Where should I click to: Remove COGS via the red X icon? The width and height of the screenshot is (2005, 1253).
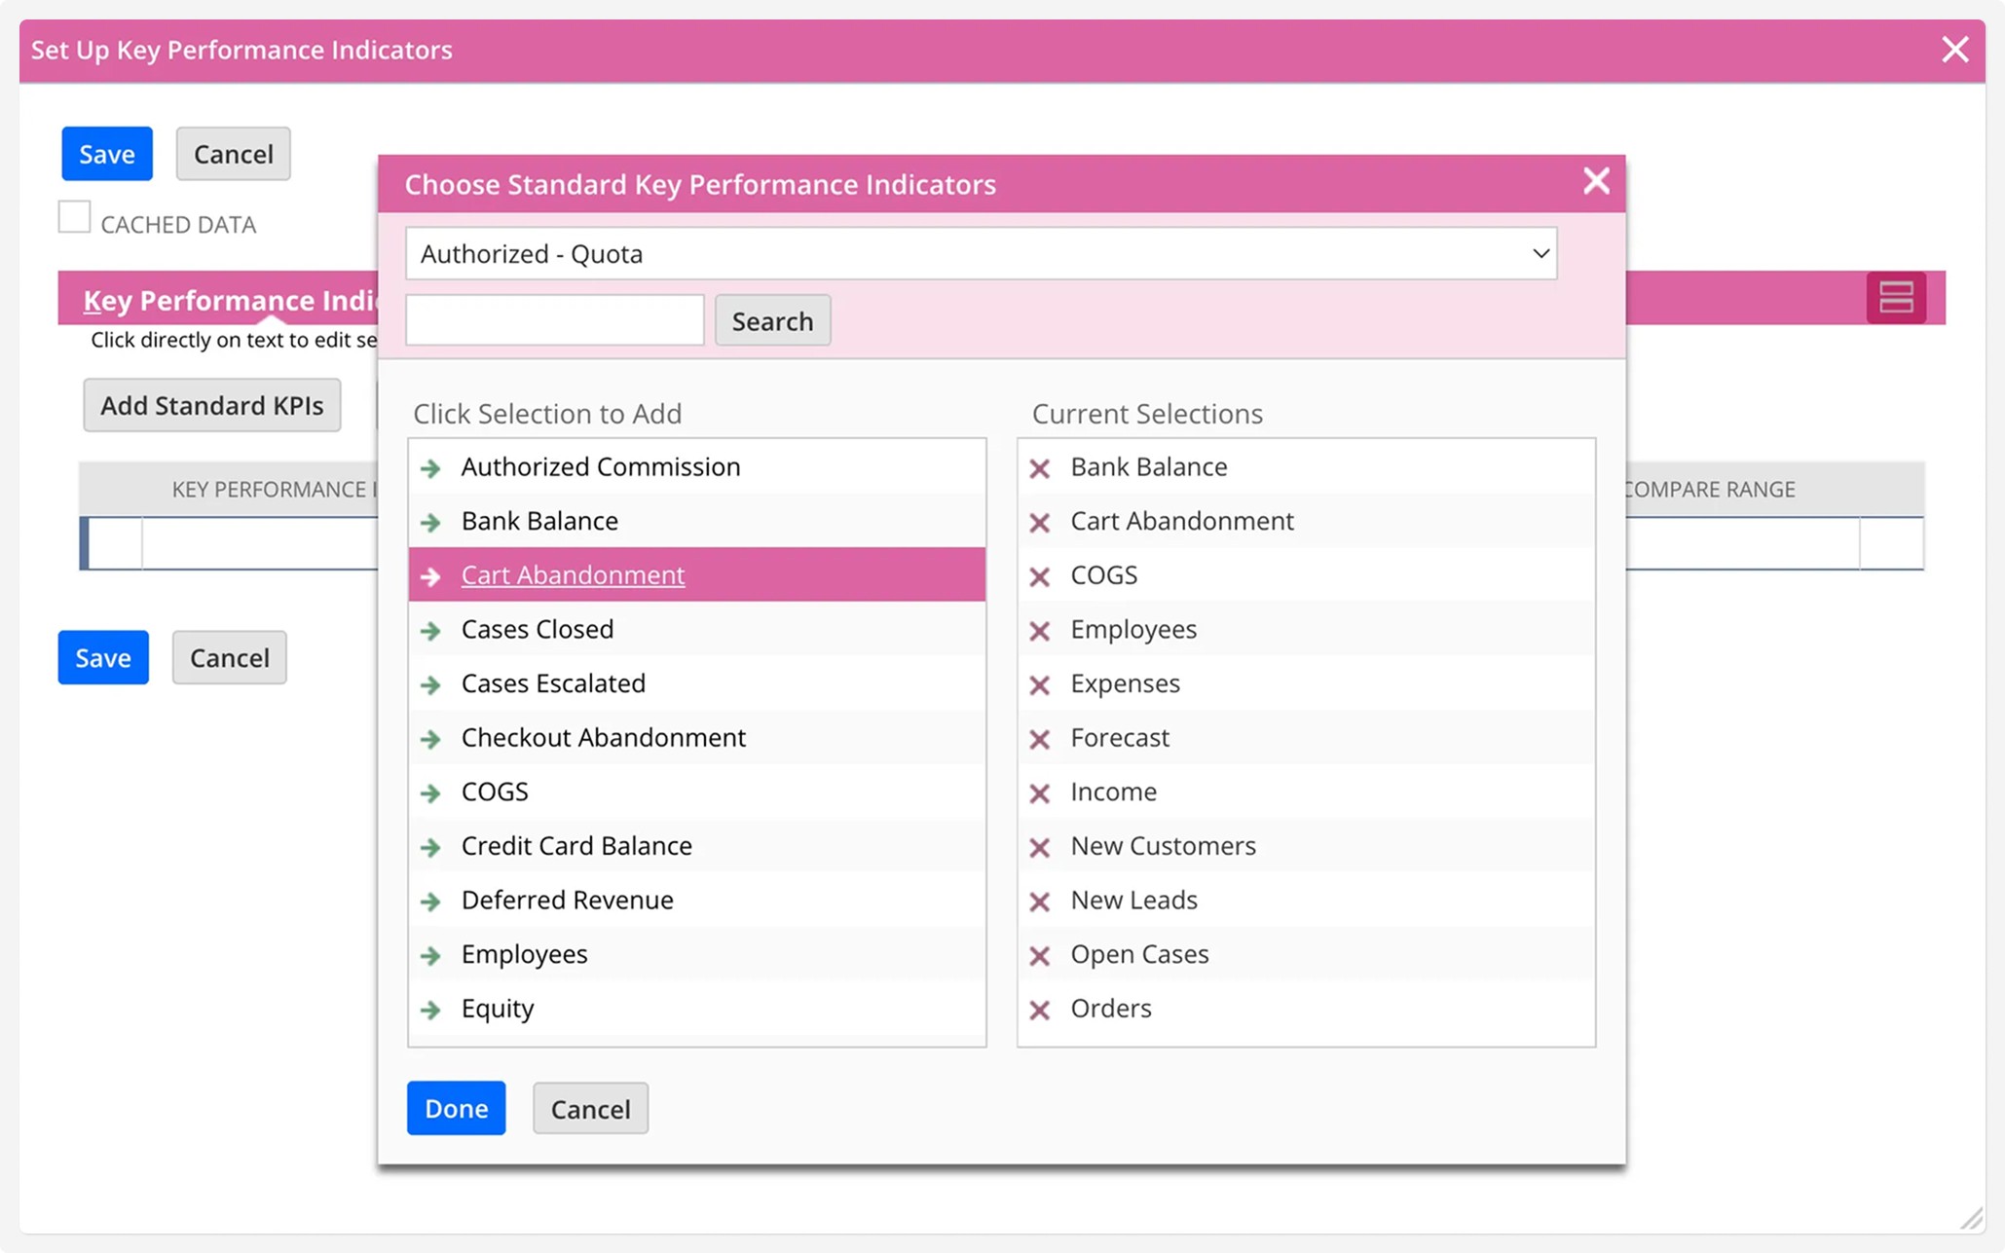[1041, 575]
